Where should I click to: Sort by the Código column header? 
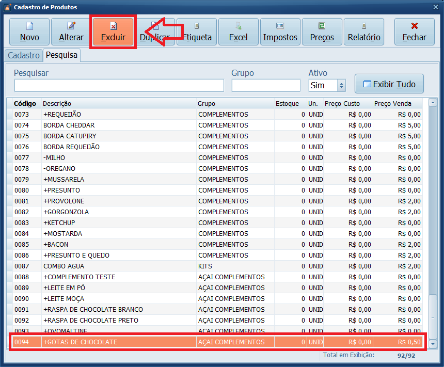25,104
